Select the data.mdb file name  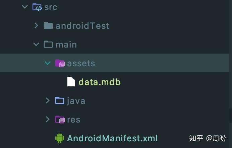[x=100, y=82]
